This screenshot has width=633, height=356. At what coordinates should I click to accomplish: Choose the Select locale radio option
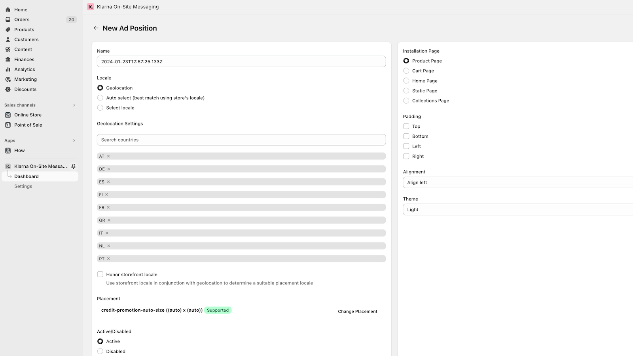pyautogui.click(x=100, y=108)
